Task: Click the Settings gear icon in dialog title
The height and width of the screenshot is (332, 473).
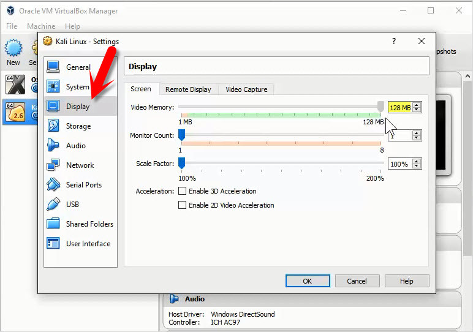Action: coord(47,41)
